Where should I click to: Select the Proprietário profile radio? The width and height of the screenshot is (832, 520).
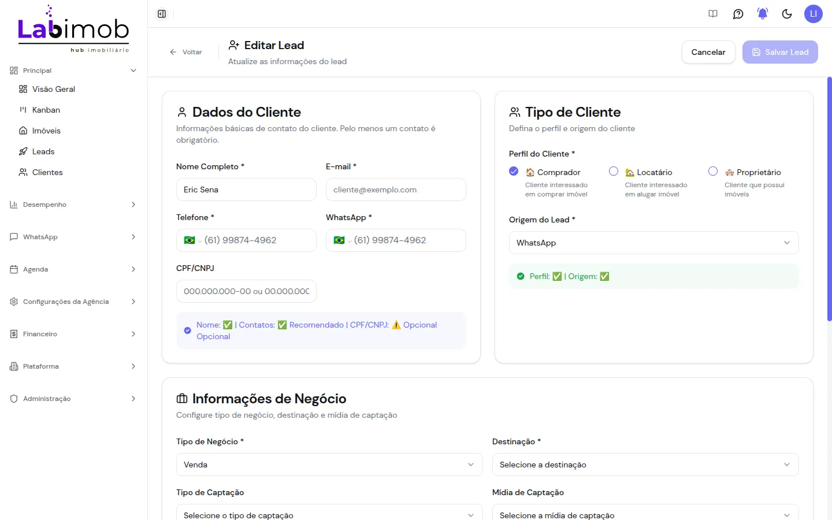tap(713, 171)
